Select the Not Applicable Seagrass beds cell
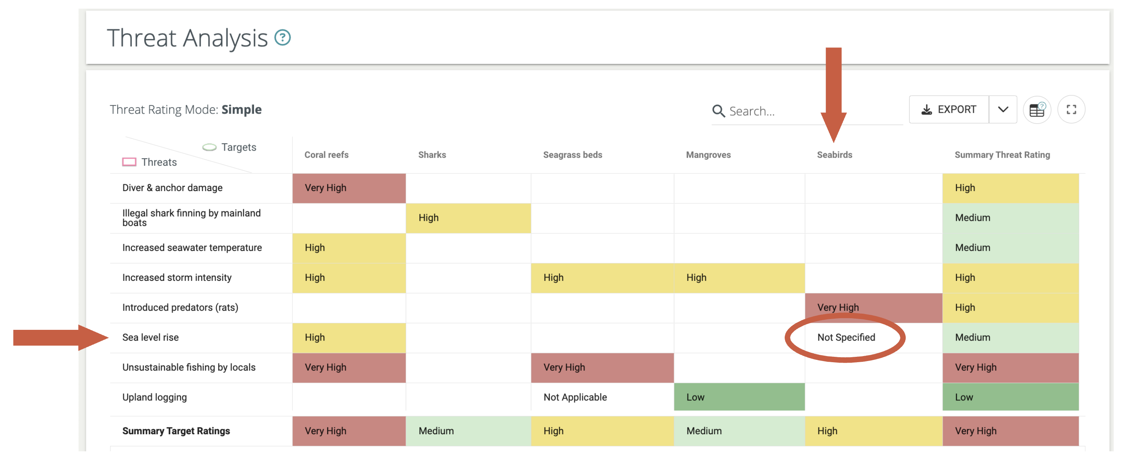 (x=575, y=397)
